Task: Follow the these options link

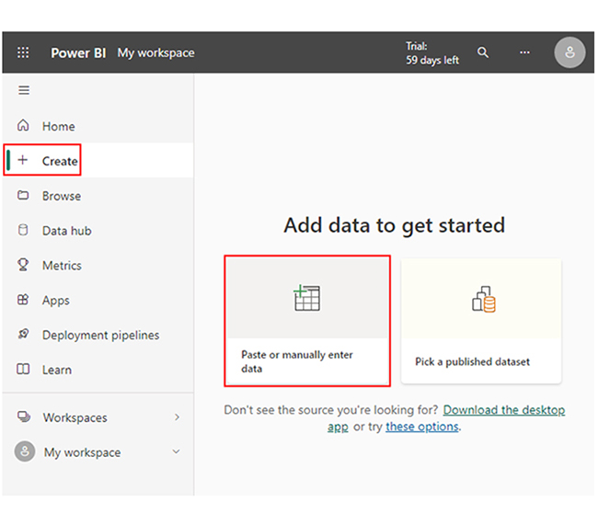Action: (x=421, y=427)
